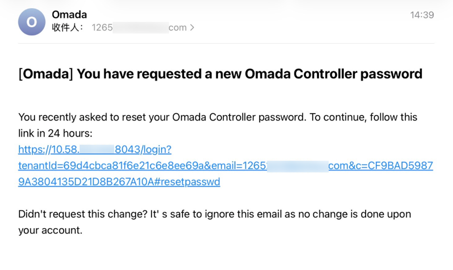Click the sender badge above the subject
Image resolution: width=453 pixels, height=270 pixels.
(31, 21)
